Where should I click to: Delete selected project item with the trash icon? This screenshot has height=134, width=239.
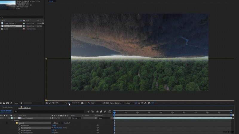click(21, 103)
